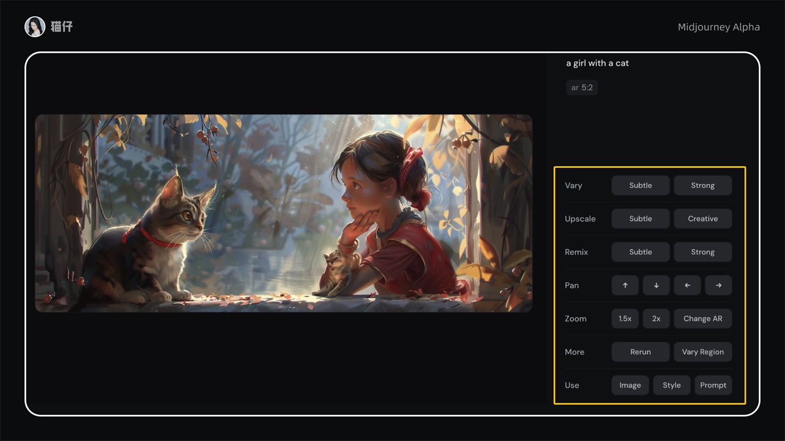Rerun the image generation
Screen dimensions: 785x441
tap(640, 352)
